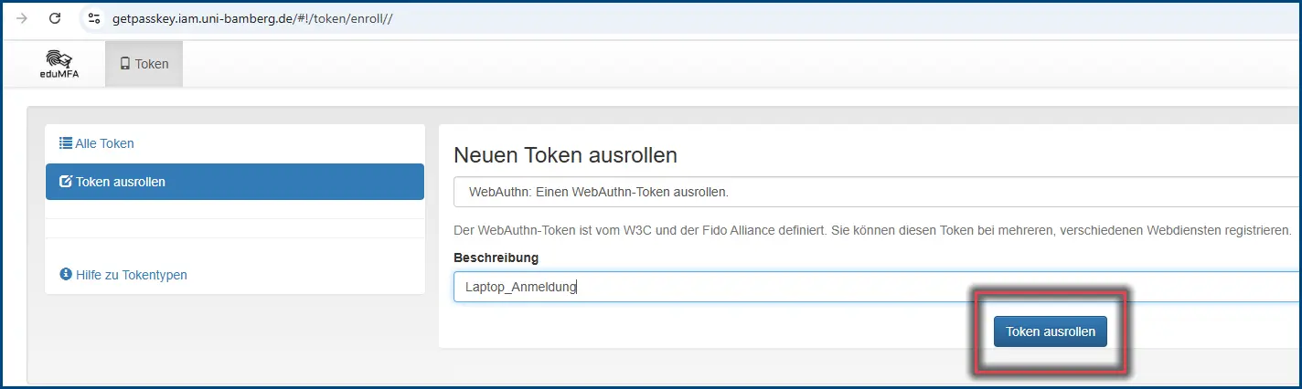Reload the page with the refresh icon
1302x389 pixels.
point(55,18)
